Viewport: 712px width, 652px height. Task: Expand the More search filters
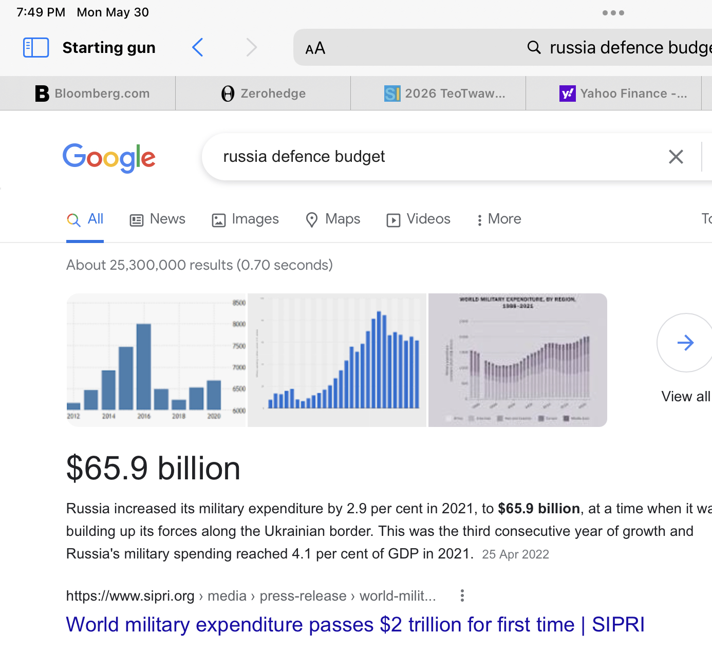(x=498, y=219)
